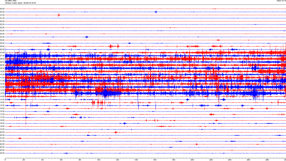Select the 02:30 trace time label

coord(2,24)
